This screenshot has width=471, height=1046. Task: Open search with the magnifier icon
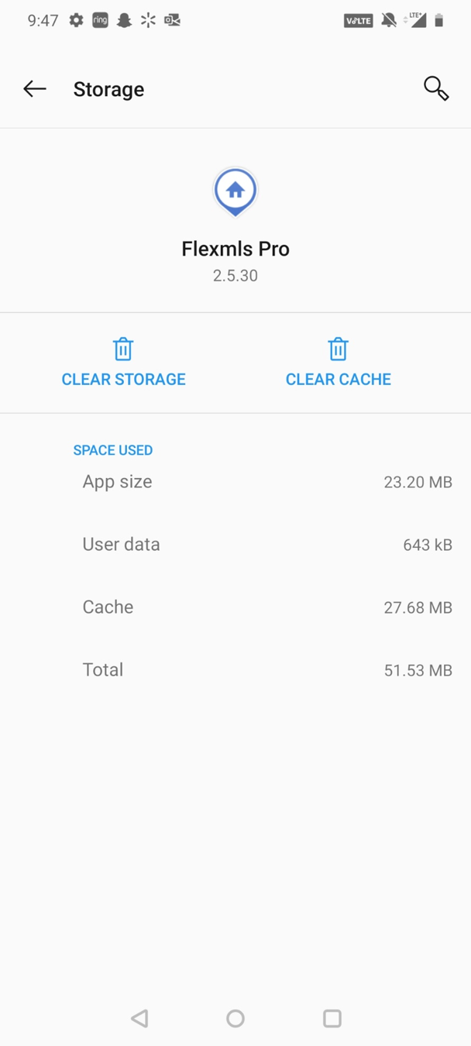[x=436, y=88]
